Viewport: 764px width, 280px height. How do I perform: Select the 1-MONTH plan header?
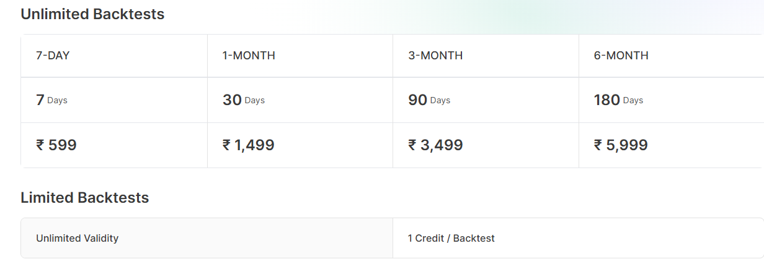249,56
